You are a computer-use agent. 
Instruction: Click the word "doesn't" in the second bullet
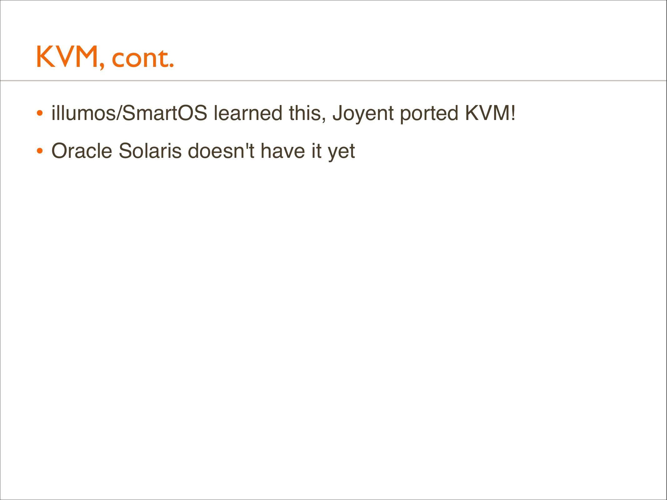[x=221, y=151]
